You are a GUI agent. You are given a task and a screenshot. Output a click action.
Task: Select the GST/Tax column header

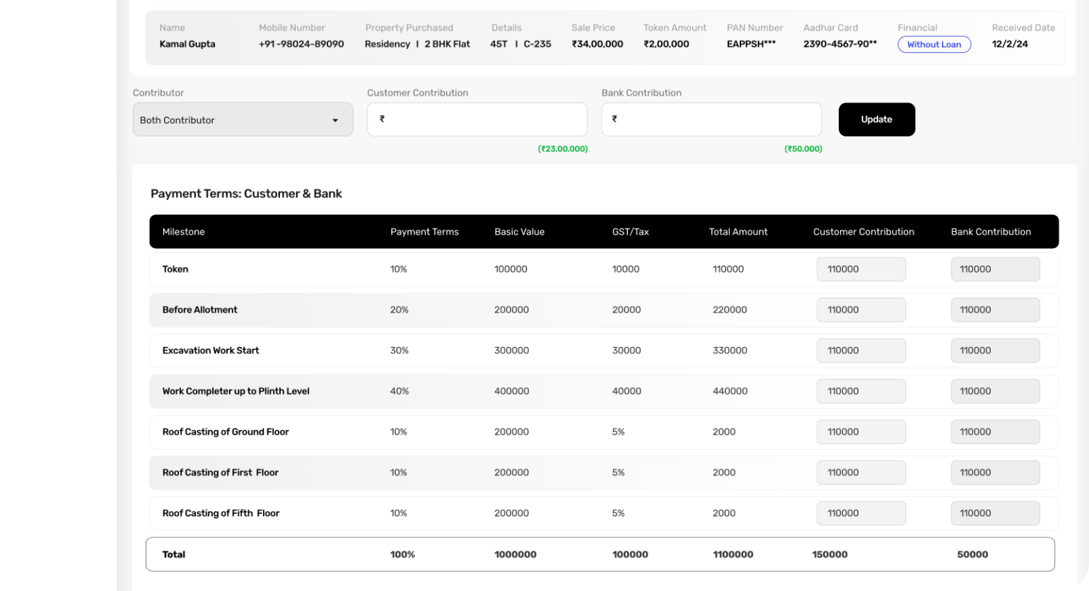pyautogui.click(x=631, y=232)
